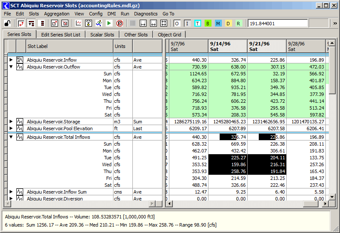Select the 9/28/96 Sat column header
The width and height of the screenshot is (340, 233).
pos(306,46)
